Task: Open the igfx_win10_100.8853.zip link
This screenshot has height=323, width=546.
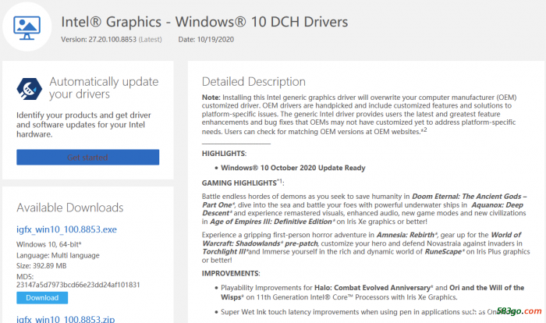Action: [x=66, y=319]
